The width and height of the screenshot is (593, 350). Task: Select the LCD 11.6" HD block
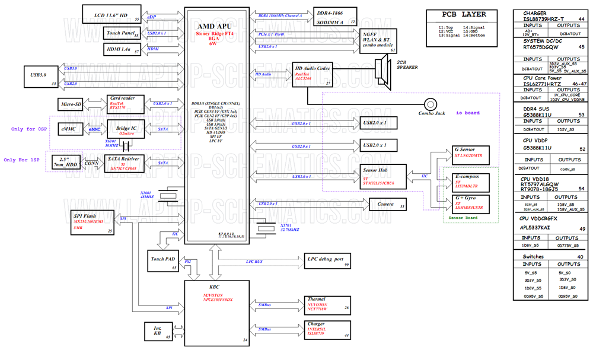point(111,14)
